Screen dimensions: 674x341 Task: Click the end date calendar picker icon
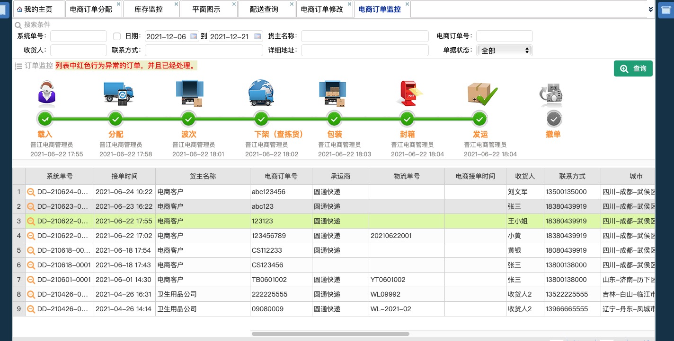(x=257, y=36)
